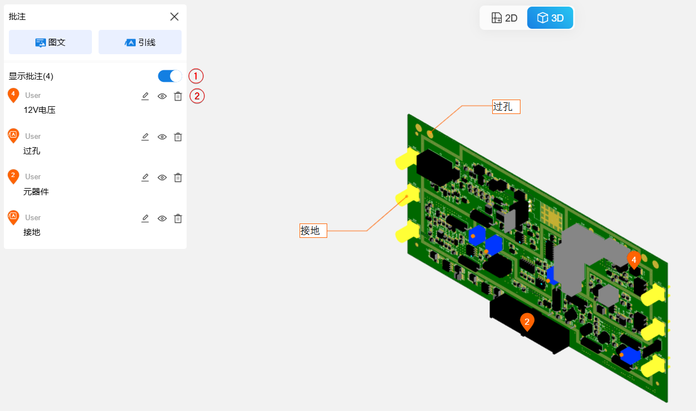Viewport: 696px width, 411px height.
Task: Edit the 12V电压 annotation
Action: [x=145, y=96]
